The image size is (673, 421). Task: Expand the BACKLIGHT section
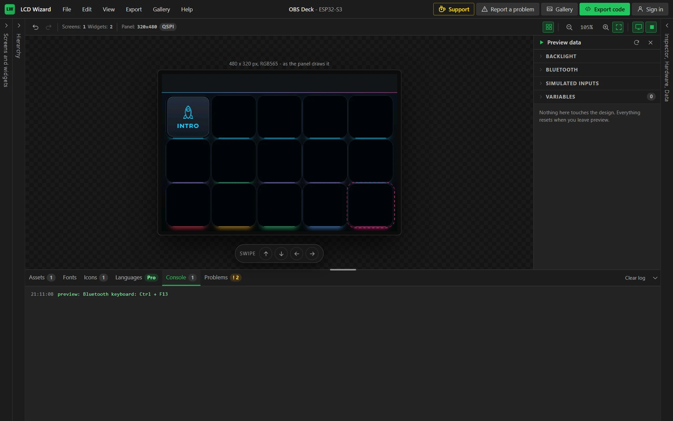pos(597,56)
